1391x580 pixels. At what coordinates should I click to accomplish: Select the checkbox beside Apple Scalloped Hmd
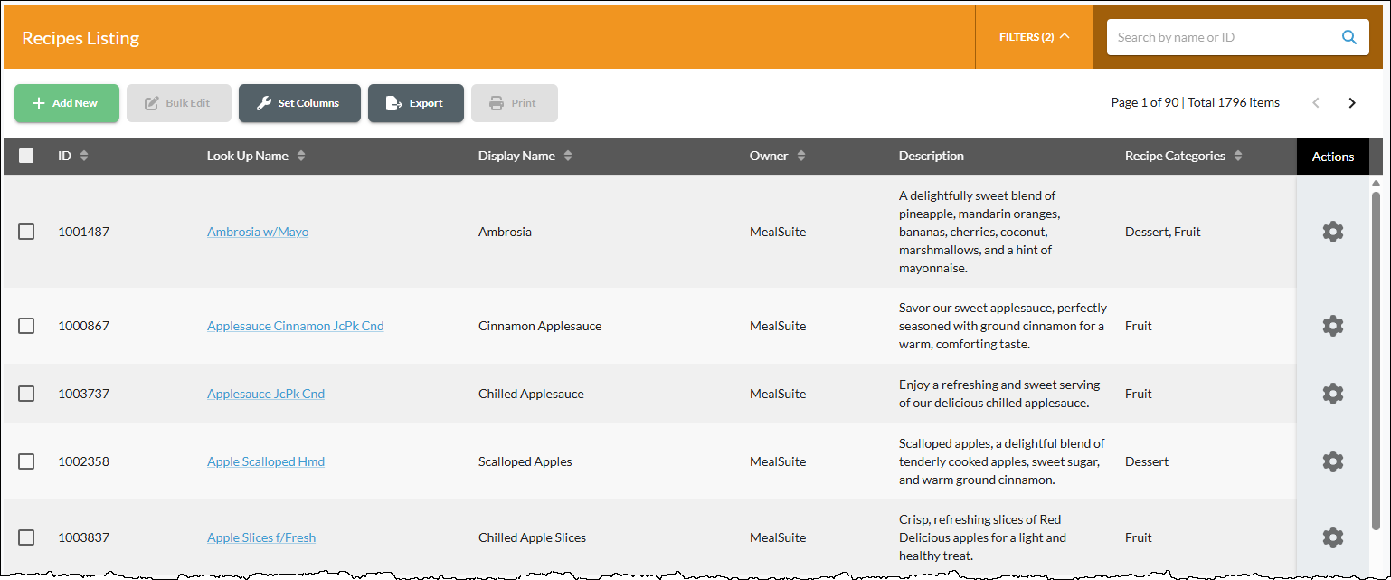point(26,461)
